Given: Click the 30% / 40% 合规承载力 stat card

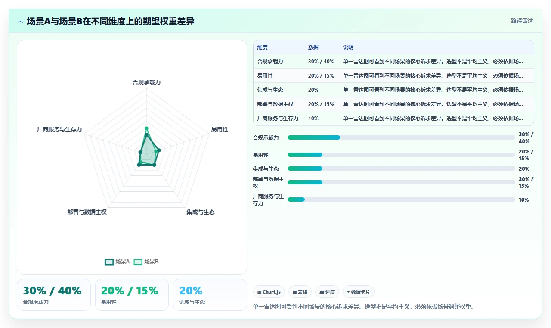Looking at the screenshot, I should click(54, 295).
